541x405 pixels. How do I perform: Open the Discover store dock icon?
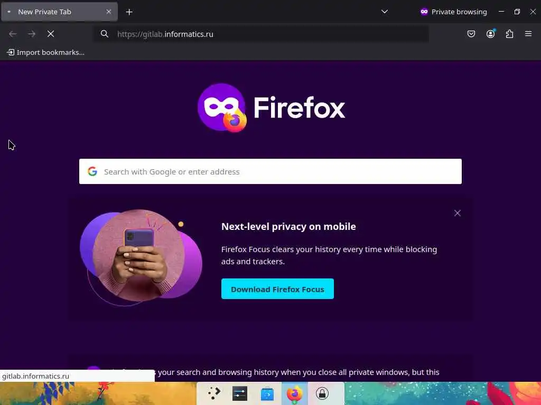[267, 393]
